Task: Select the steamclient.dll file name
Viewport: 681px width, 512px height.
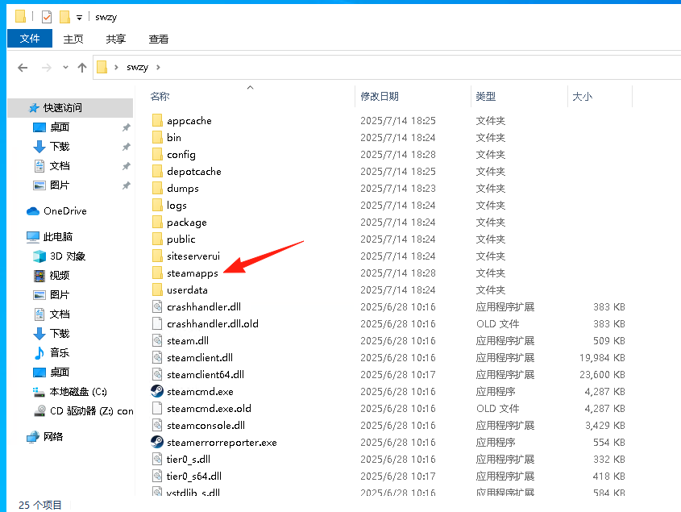Action: (200, 358)
